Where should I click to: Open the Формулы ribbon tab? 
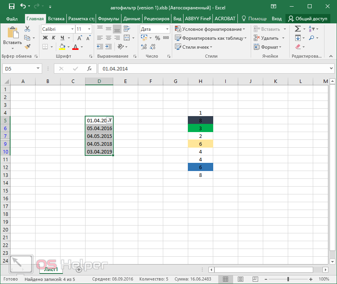(x=108, y=18)
